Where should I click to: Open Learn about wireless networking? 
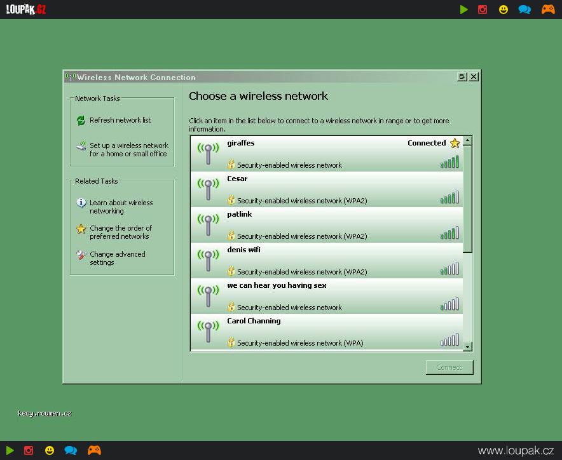pos(121,206)
